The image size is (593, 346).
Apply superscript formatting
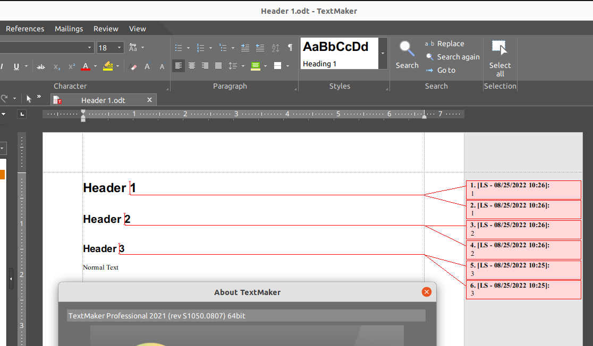[x=72, y=66]
